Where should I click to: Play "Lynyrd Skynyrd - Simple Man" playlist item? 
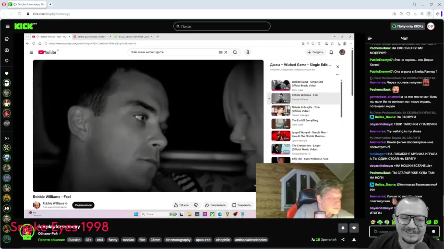(x=304, y=136)
